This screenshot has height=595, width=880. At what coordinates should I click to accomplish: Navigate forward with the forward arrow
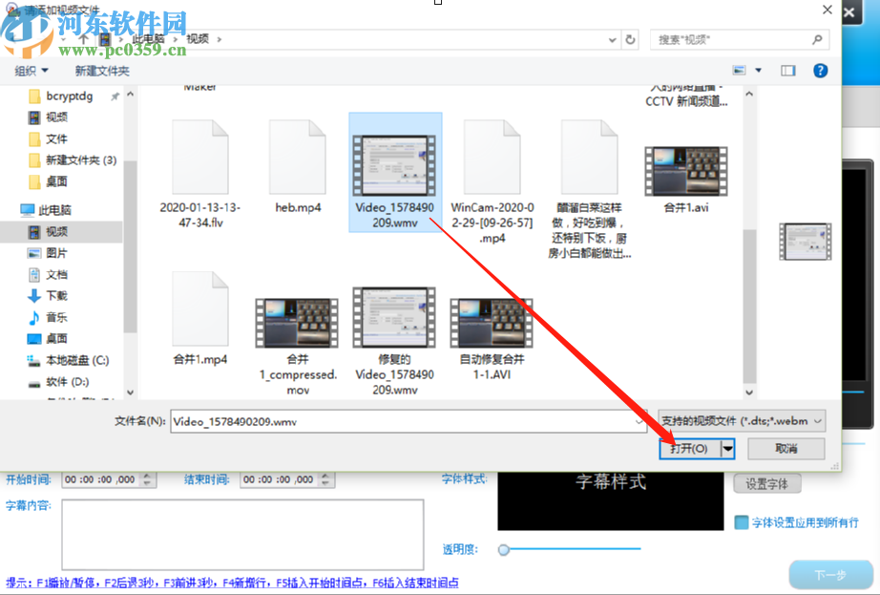point(42,39)
